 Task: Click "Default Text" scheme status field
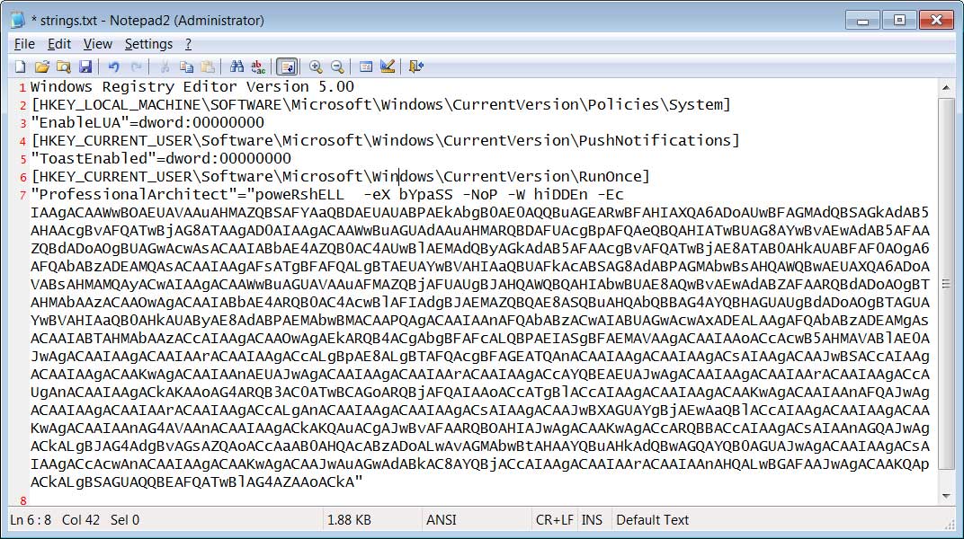pyautogui.click(x=652, y=520)
